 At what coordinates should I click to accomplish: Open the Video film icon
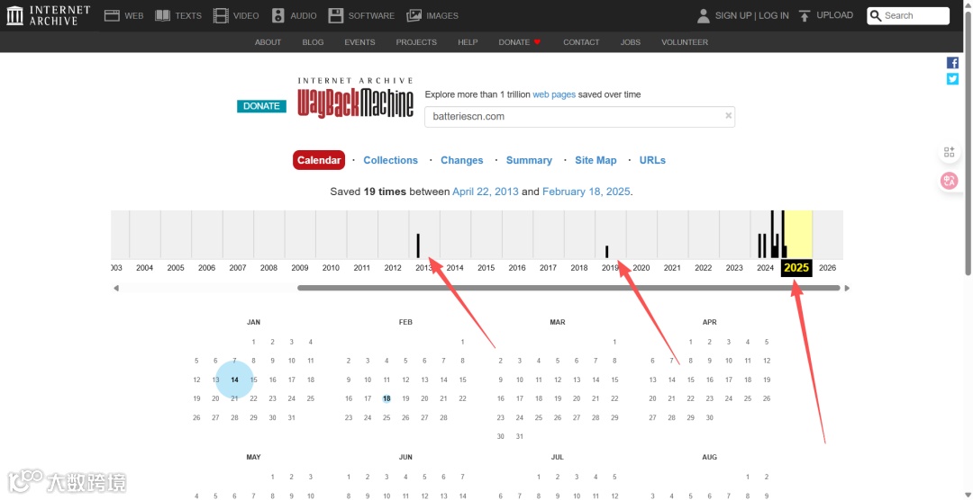pos(221,15)
